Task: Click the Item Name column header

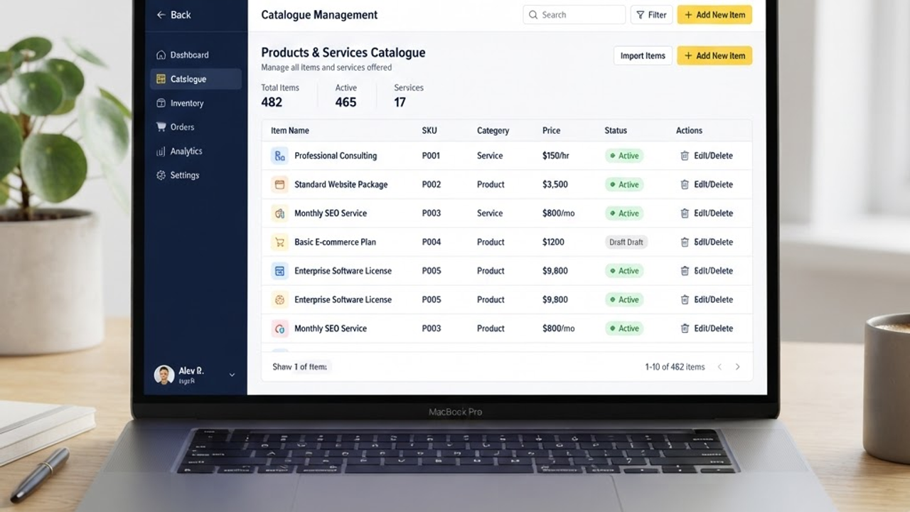Action: pyautogui.click(x=290, y=131)
